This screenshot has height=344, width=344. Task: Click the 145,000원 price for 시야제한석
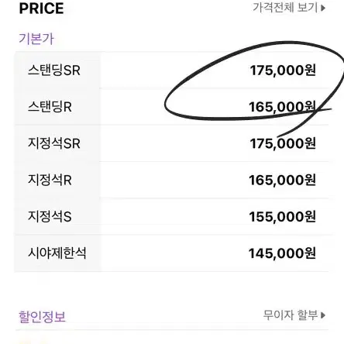(282, 253)
